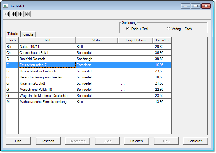216x153 pixels.
Task: Click the Eingeführt am column header
Action: [135, 40]
